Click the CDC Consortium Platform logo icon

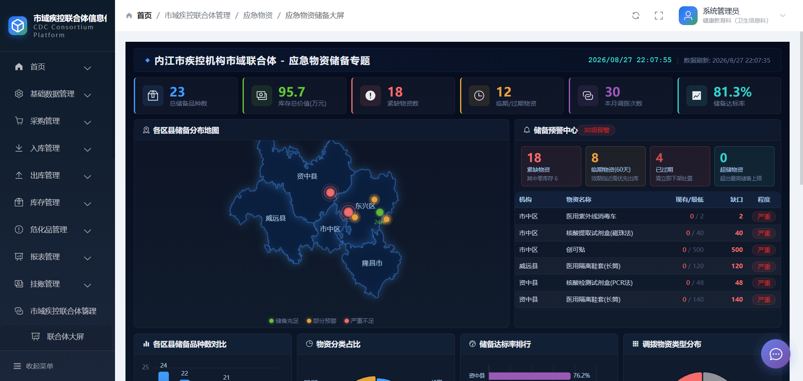pos(18,26)
